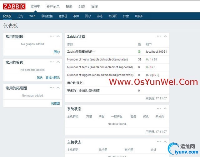Go to the 总览 submenu tab
The height and width of the screenshot is (157, 200).
click(20, 16)
